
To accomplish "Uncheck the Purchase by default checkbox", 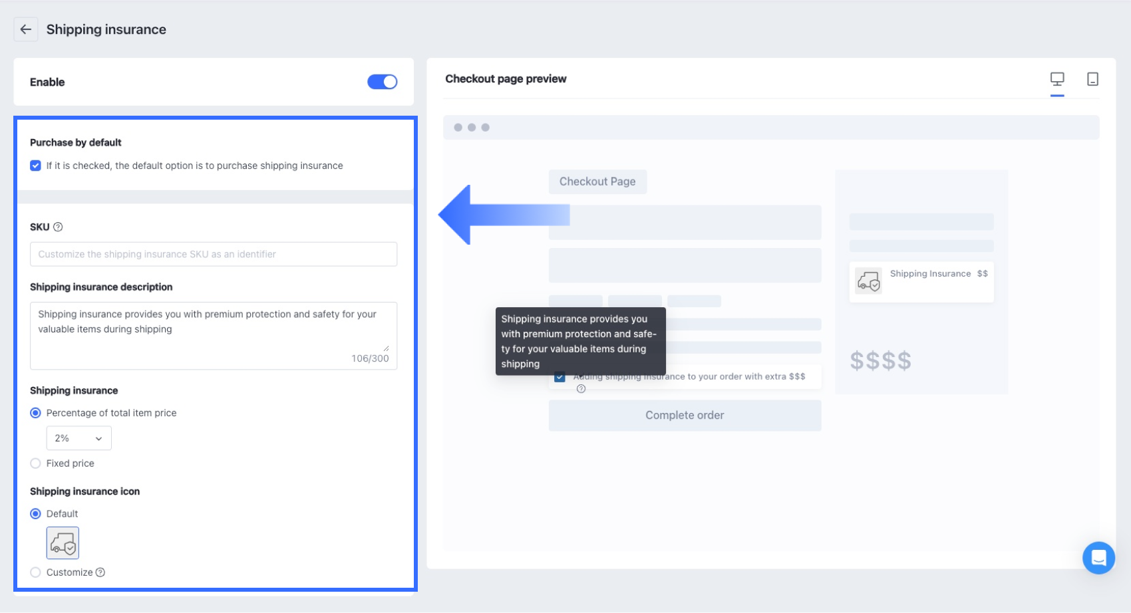I will tap(35, 166).
